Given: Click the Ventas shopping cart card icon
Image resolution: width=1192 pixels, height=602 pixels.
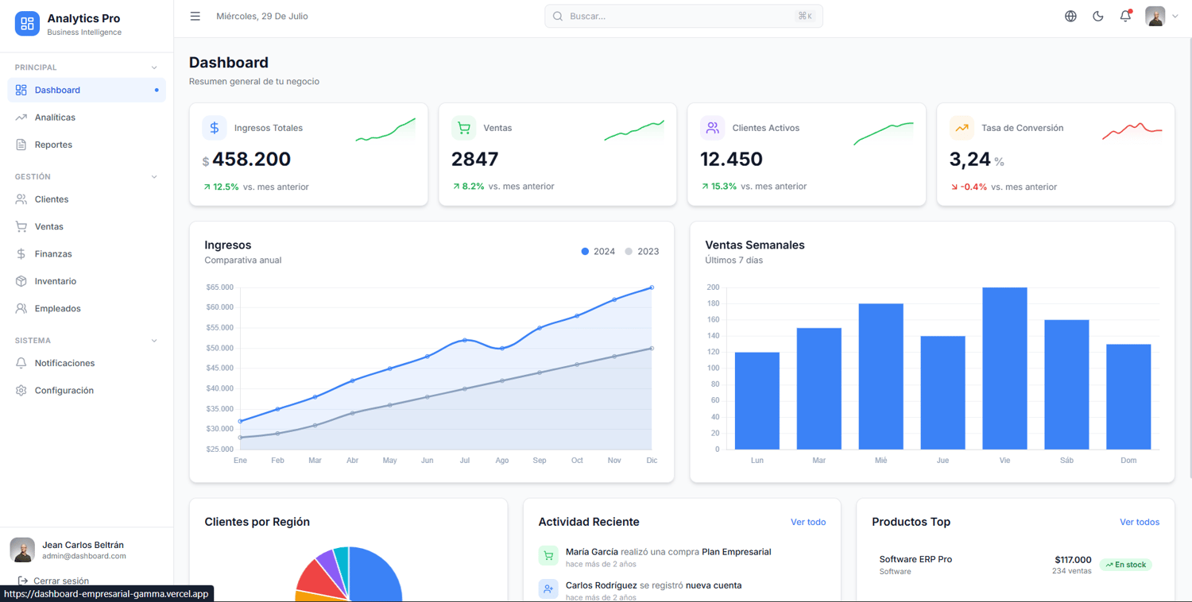Looking at the screenshot, I should coord(463,128).
